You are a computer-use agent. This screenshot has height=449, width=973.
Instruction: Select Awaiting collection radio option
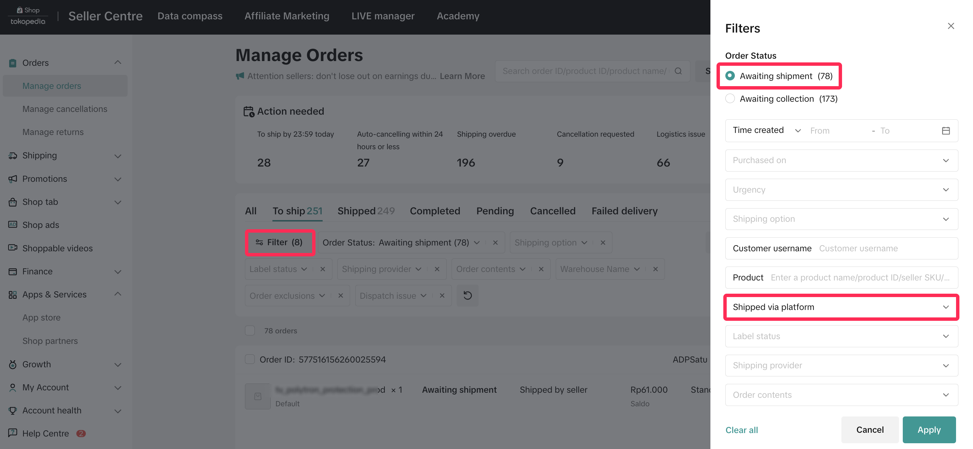(x=730, y=99)
